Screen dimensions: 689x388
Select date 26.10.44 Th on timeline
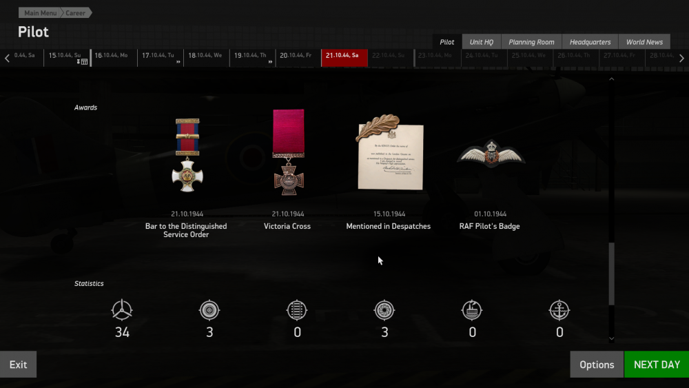click(577, 58)
